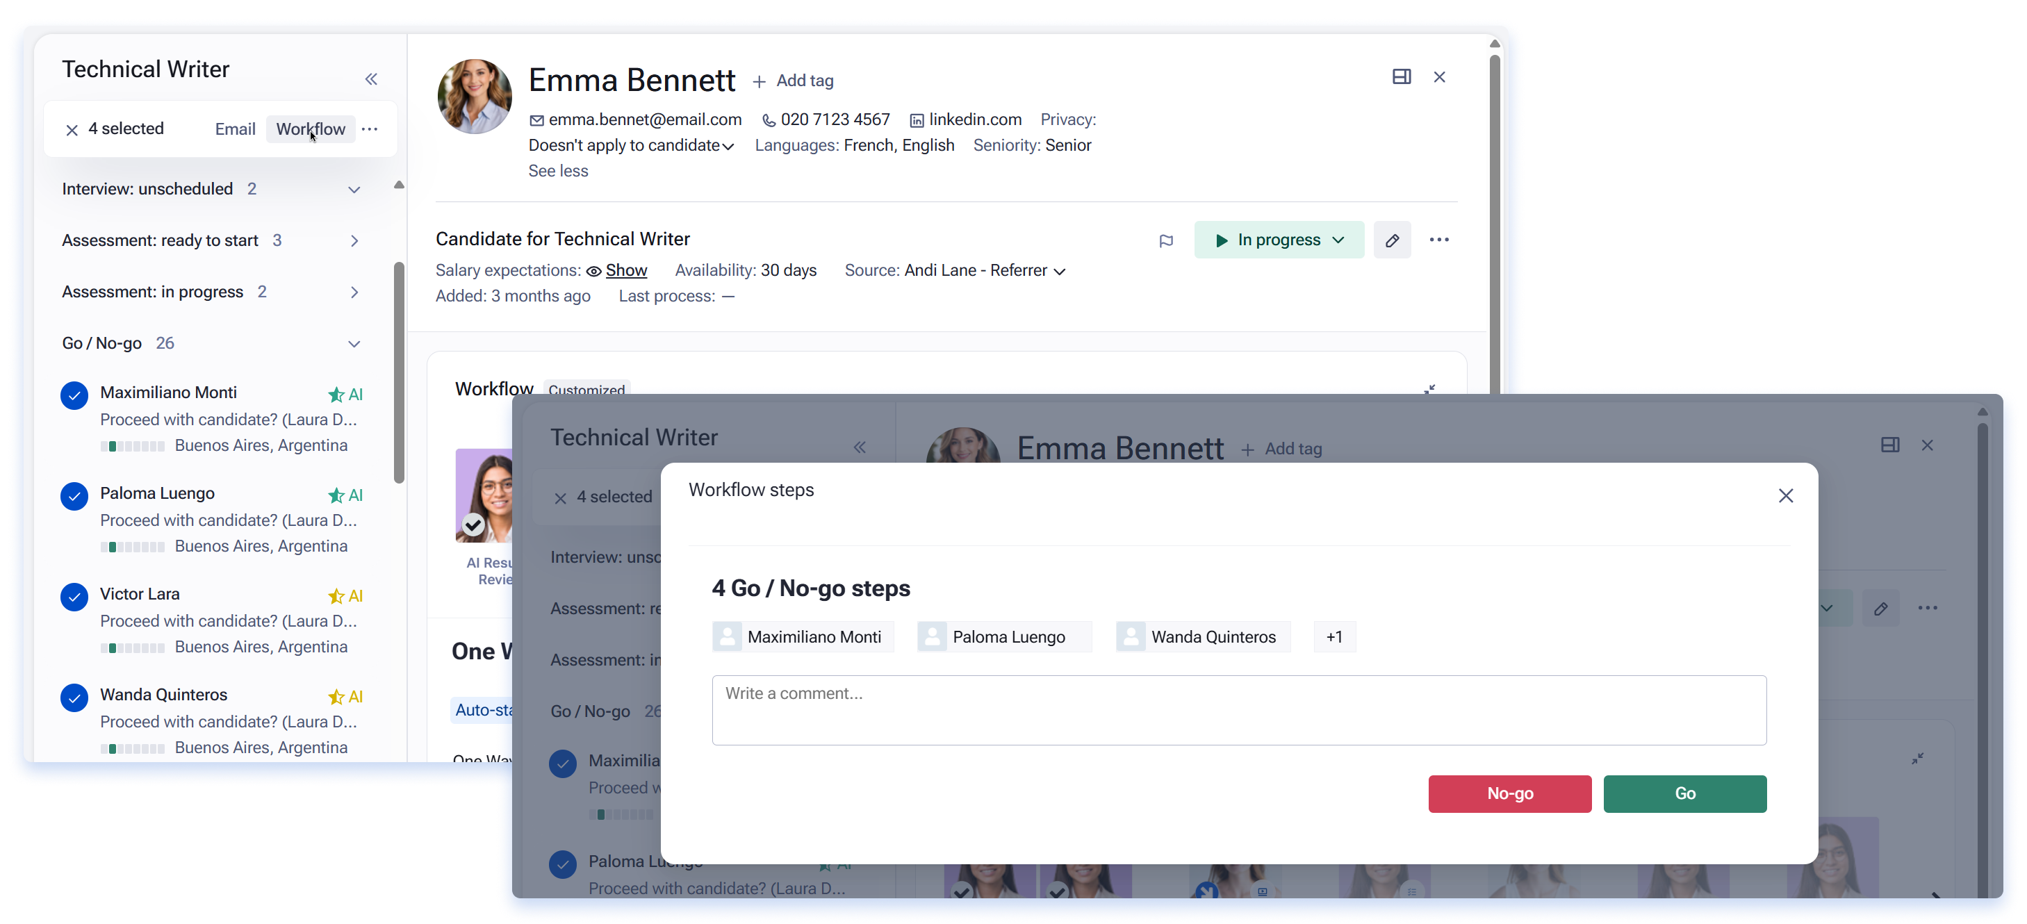Open the bulk actions more options menu
This screenshot has width=2027, height=924.
coord(370,129)
